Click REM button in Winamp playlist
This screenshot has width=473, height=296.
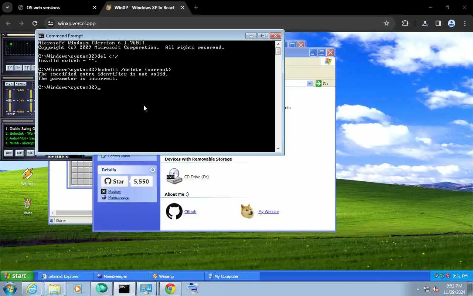pos(19,153)
